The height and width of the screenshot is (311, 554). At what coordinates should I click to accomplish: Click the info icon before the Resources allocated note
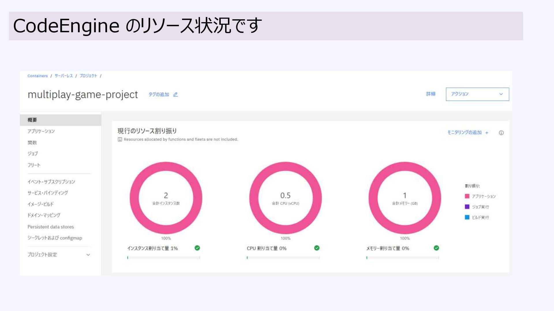pos(120,139)
